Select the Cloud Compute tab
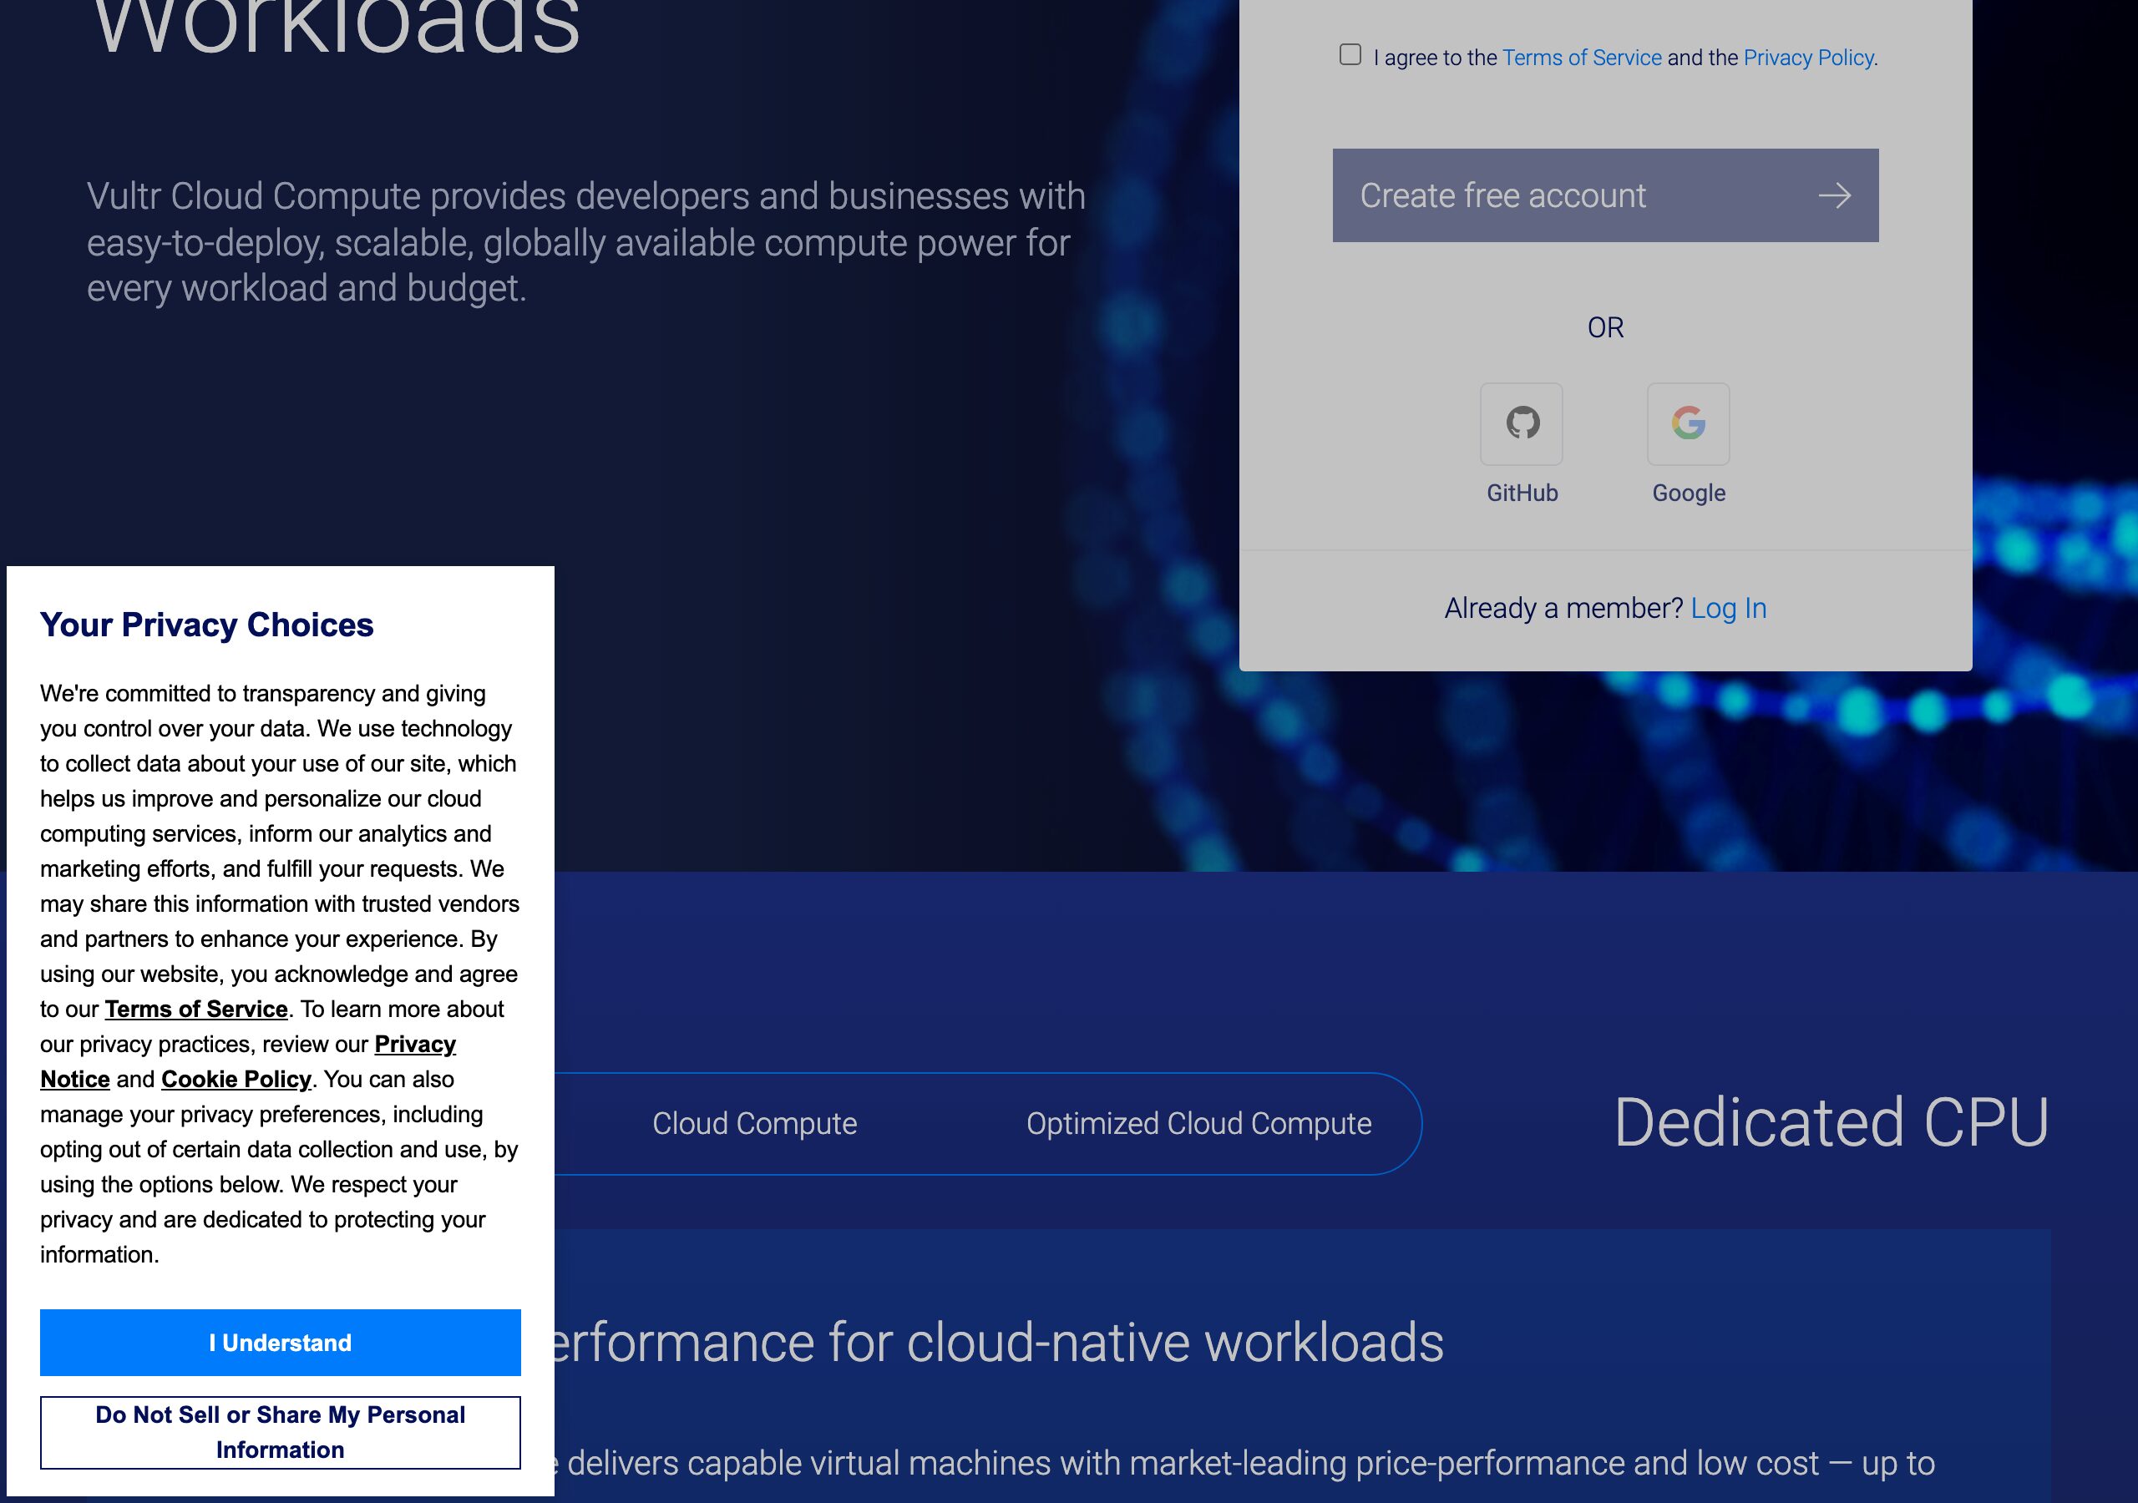 pyautogui.click(x=754, y=1123)
